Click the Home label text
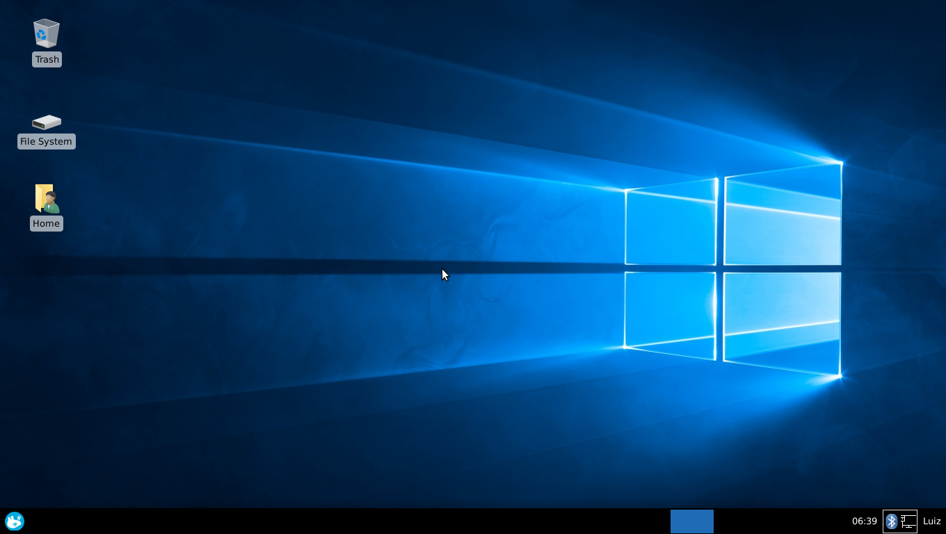This screenshot has height=534, width=946. point(46,224)
